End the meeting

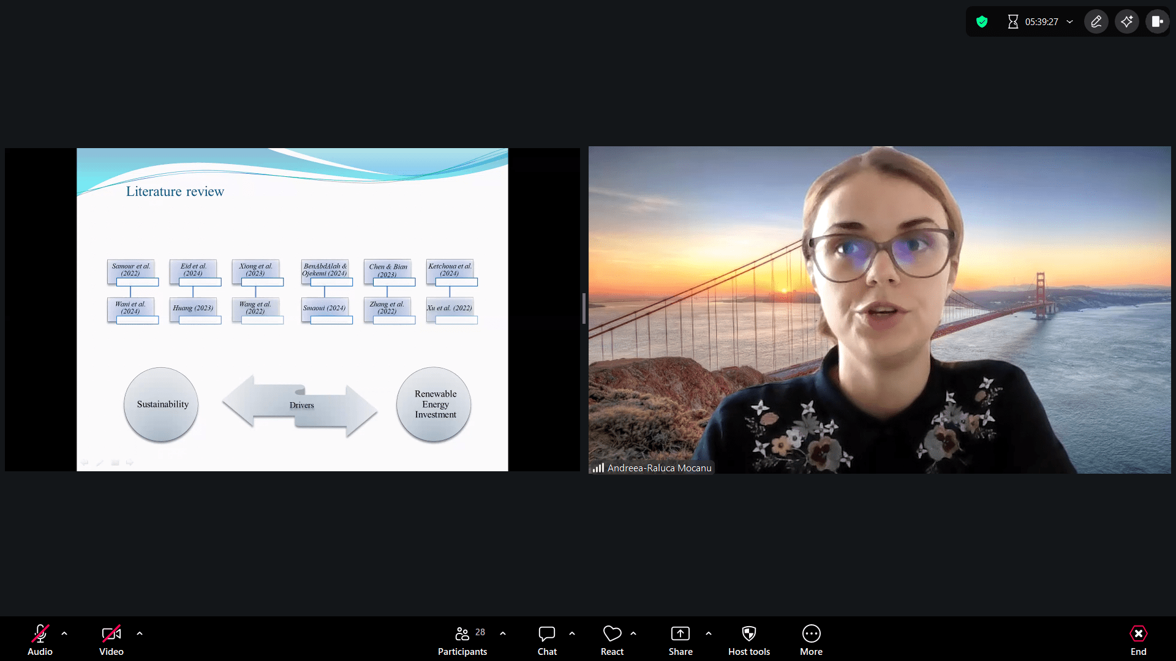[1138, 639]
